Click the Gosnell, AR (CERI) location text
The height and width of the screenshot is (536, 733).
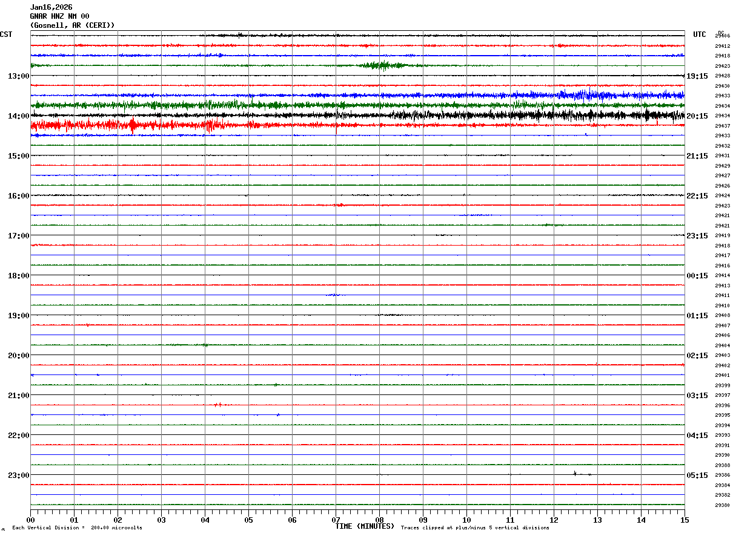point(72,25)
